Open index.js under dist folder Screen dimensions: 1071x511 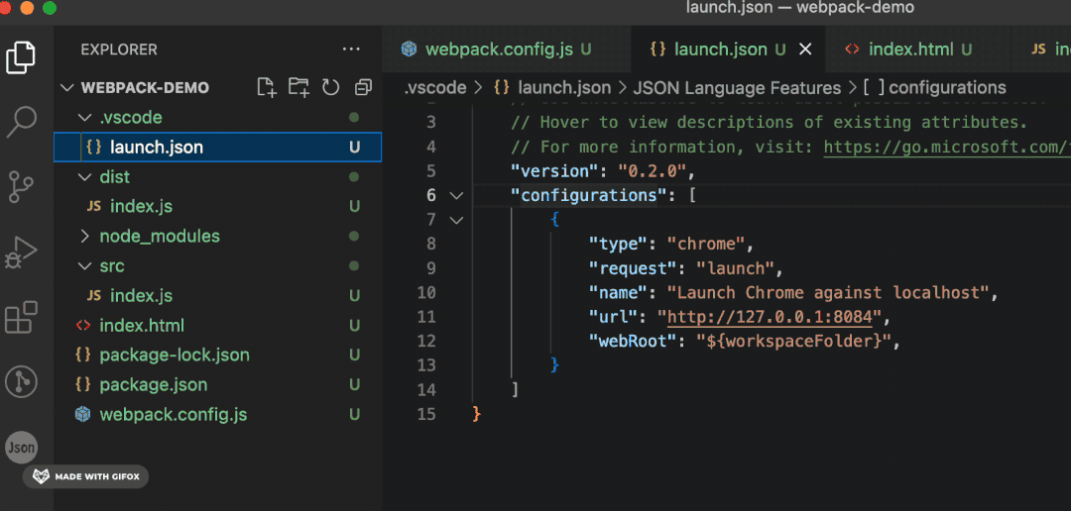(218, 206)
